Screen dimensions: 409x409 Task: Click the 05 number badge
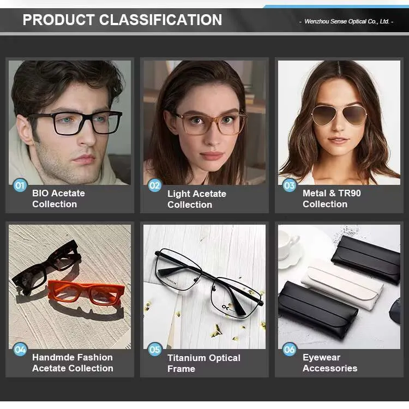pyautogui.click(x=155, y=349)
